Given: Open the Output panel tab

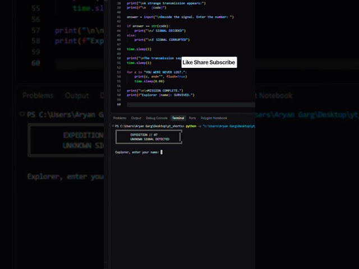Looking at the screenshot, I should click(x=136, y=118).
